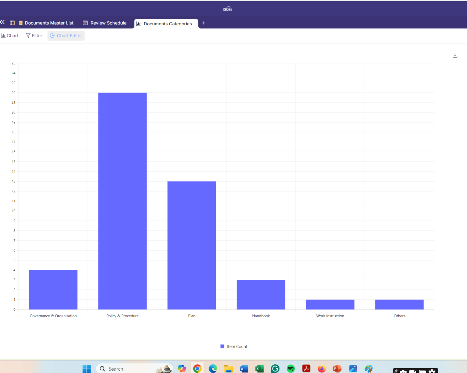Click the Plan bar in chart
The height and width of the screenshot is (373, 467).
192,245
